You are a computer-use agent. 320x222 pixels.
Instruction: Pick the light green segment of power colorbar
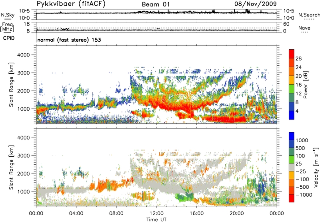tap(292, 89)
